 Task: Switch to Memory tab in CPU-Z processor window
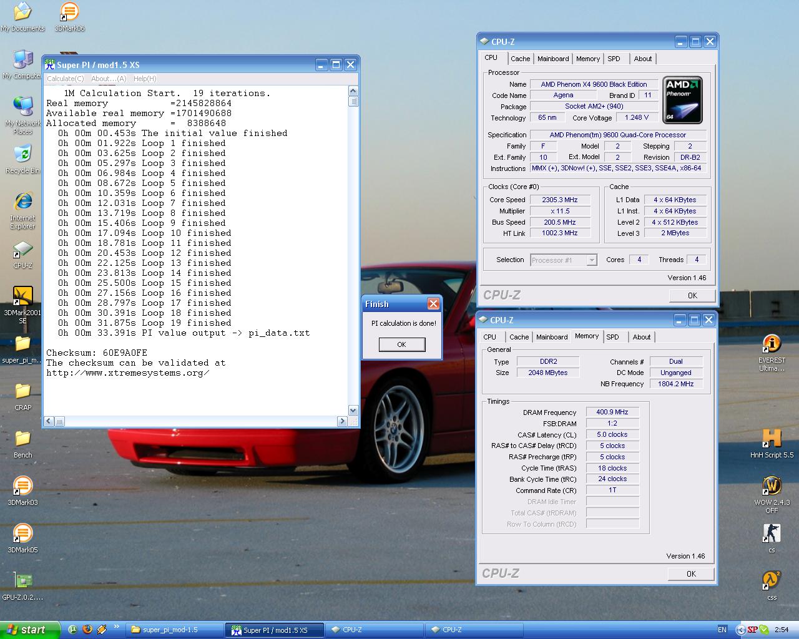[x=587, y=59]
